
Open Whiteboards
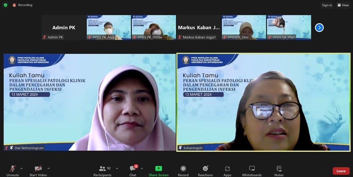point(252,169)
